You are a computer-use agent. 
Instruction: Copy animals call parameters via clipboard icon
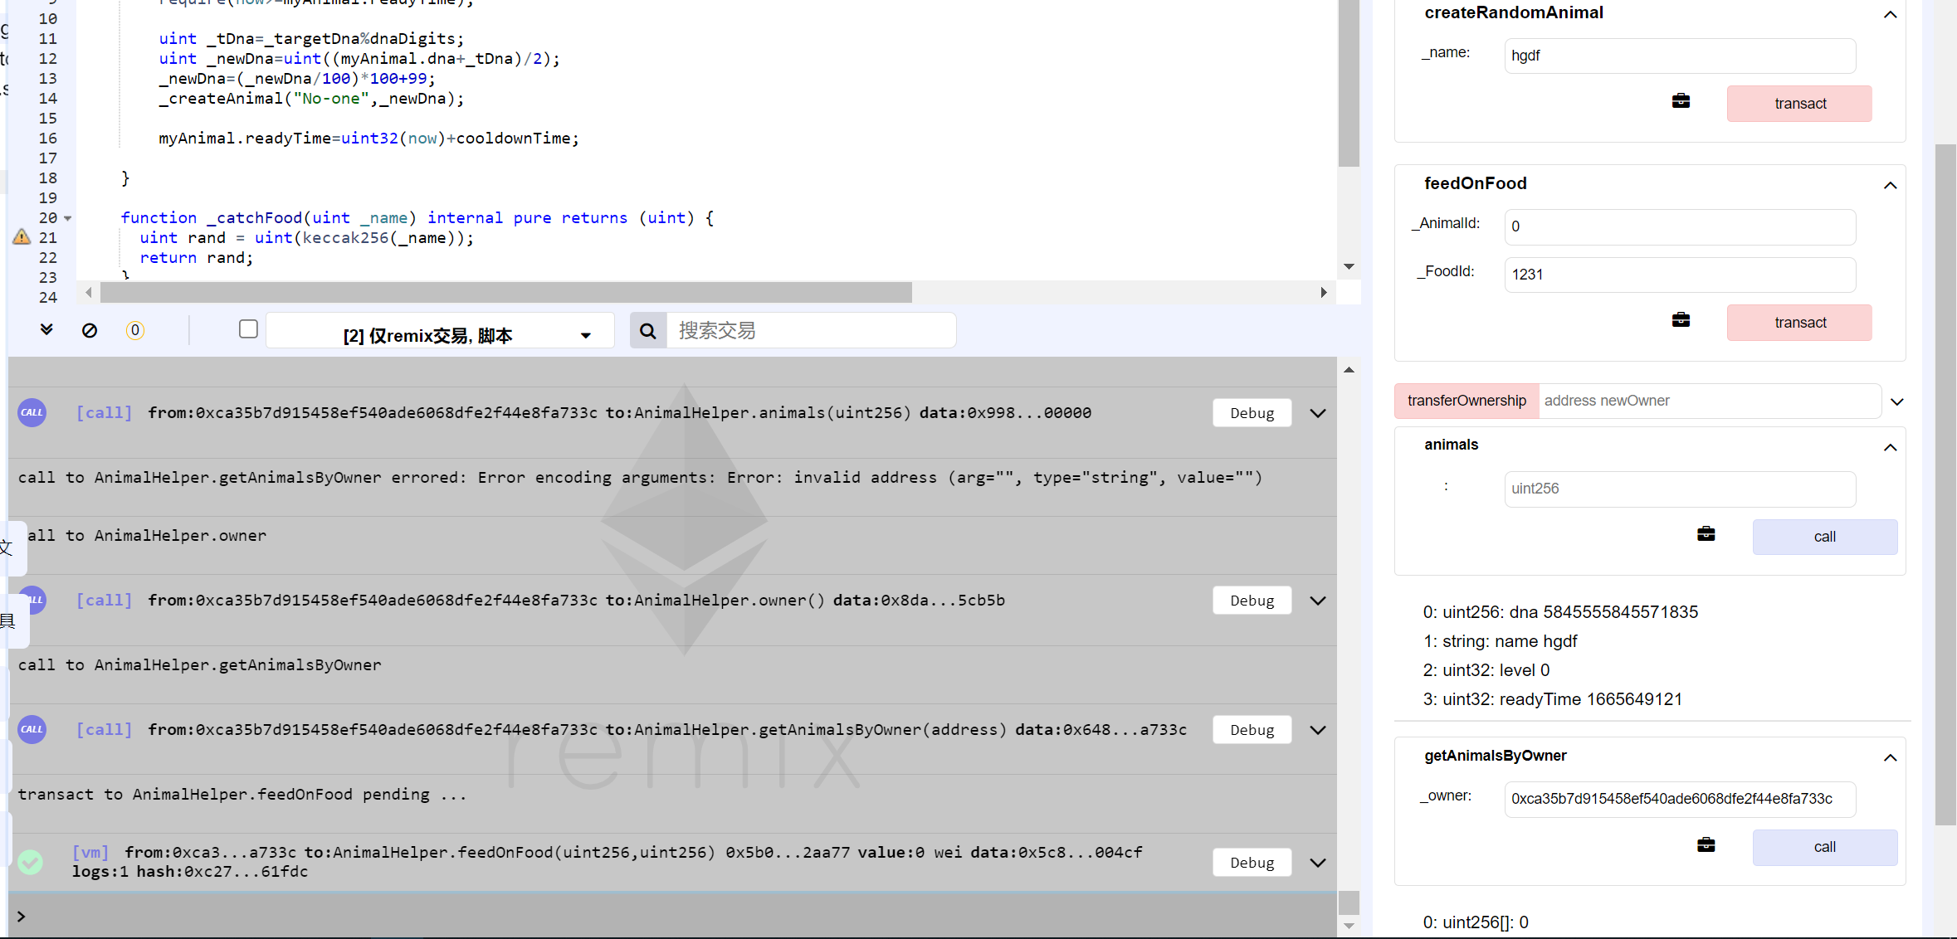1706,534
